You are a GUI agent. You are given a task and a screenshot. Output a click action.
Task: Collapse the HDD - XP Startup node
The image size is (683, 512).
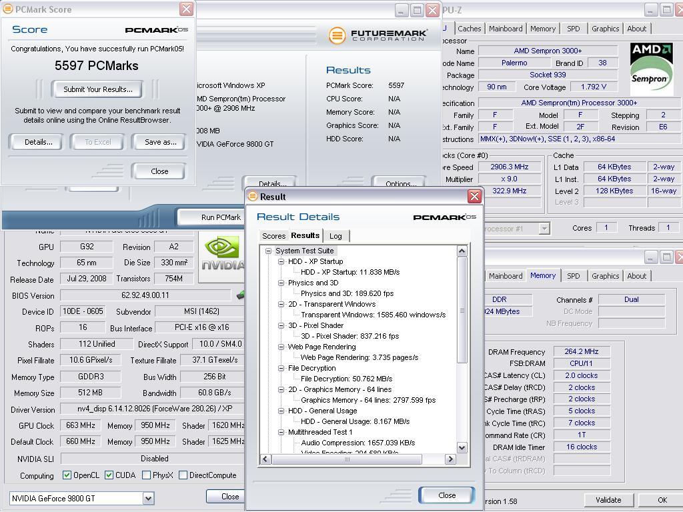click(281, 261)
